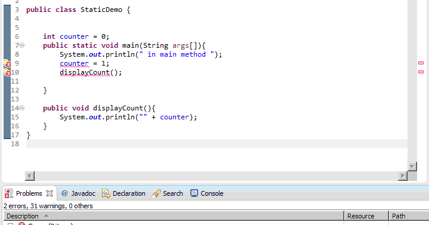Click the horizontal scrollbar left arrow
Viewport: 429px width, 225px height.
click(30, 176)
